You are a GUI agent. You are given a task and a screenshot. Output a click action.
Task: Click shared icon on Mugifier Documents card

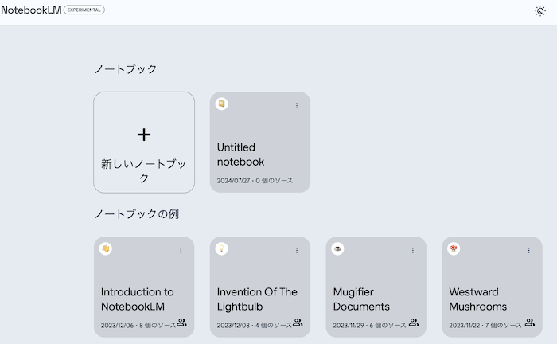(x=414, y=322)
